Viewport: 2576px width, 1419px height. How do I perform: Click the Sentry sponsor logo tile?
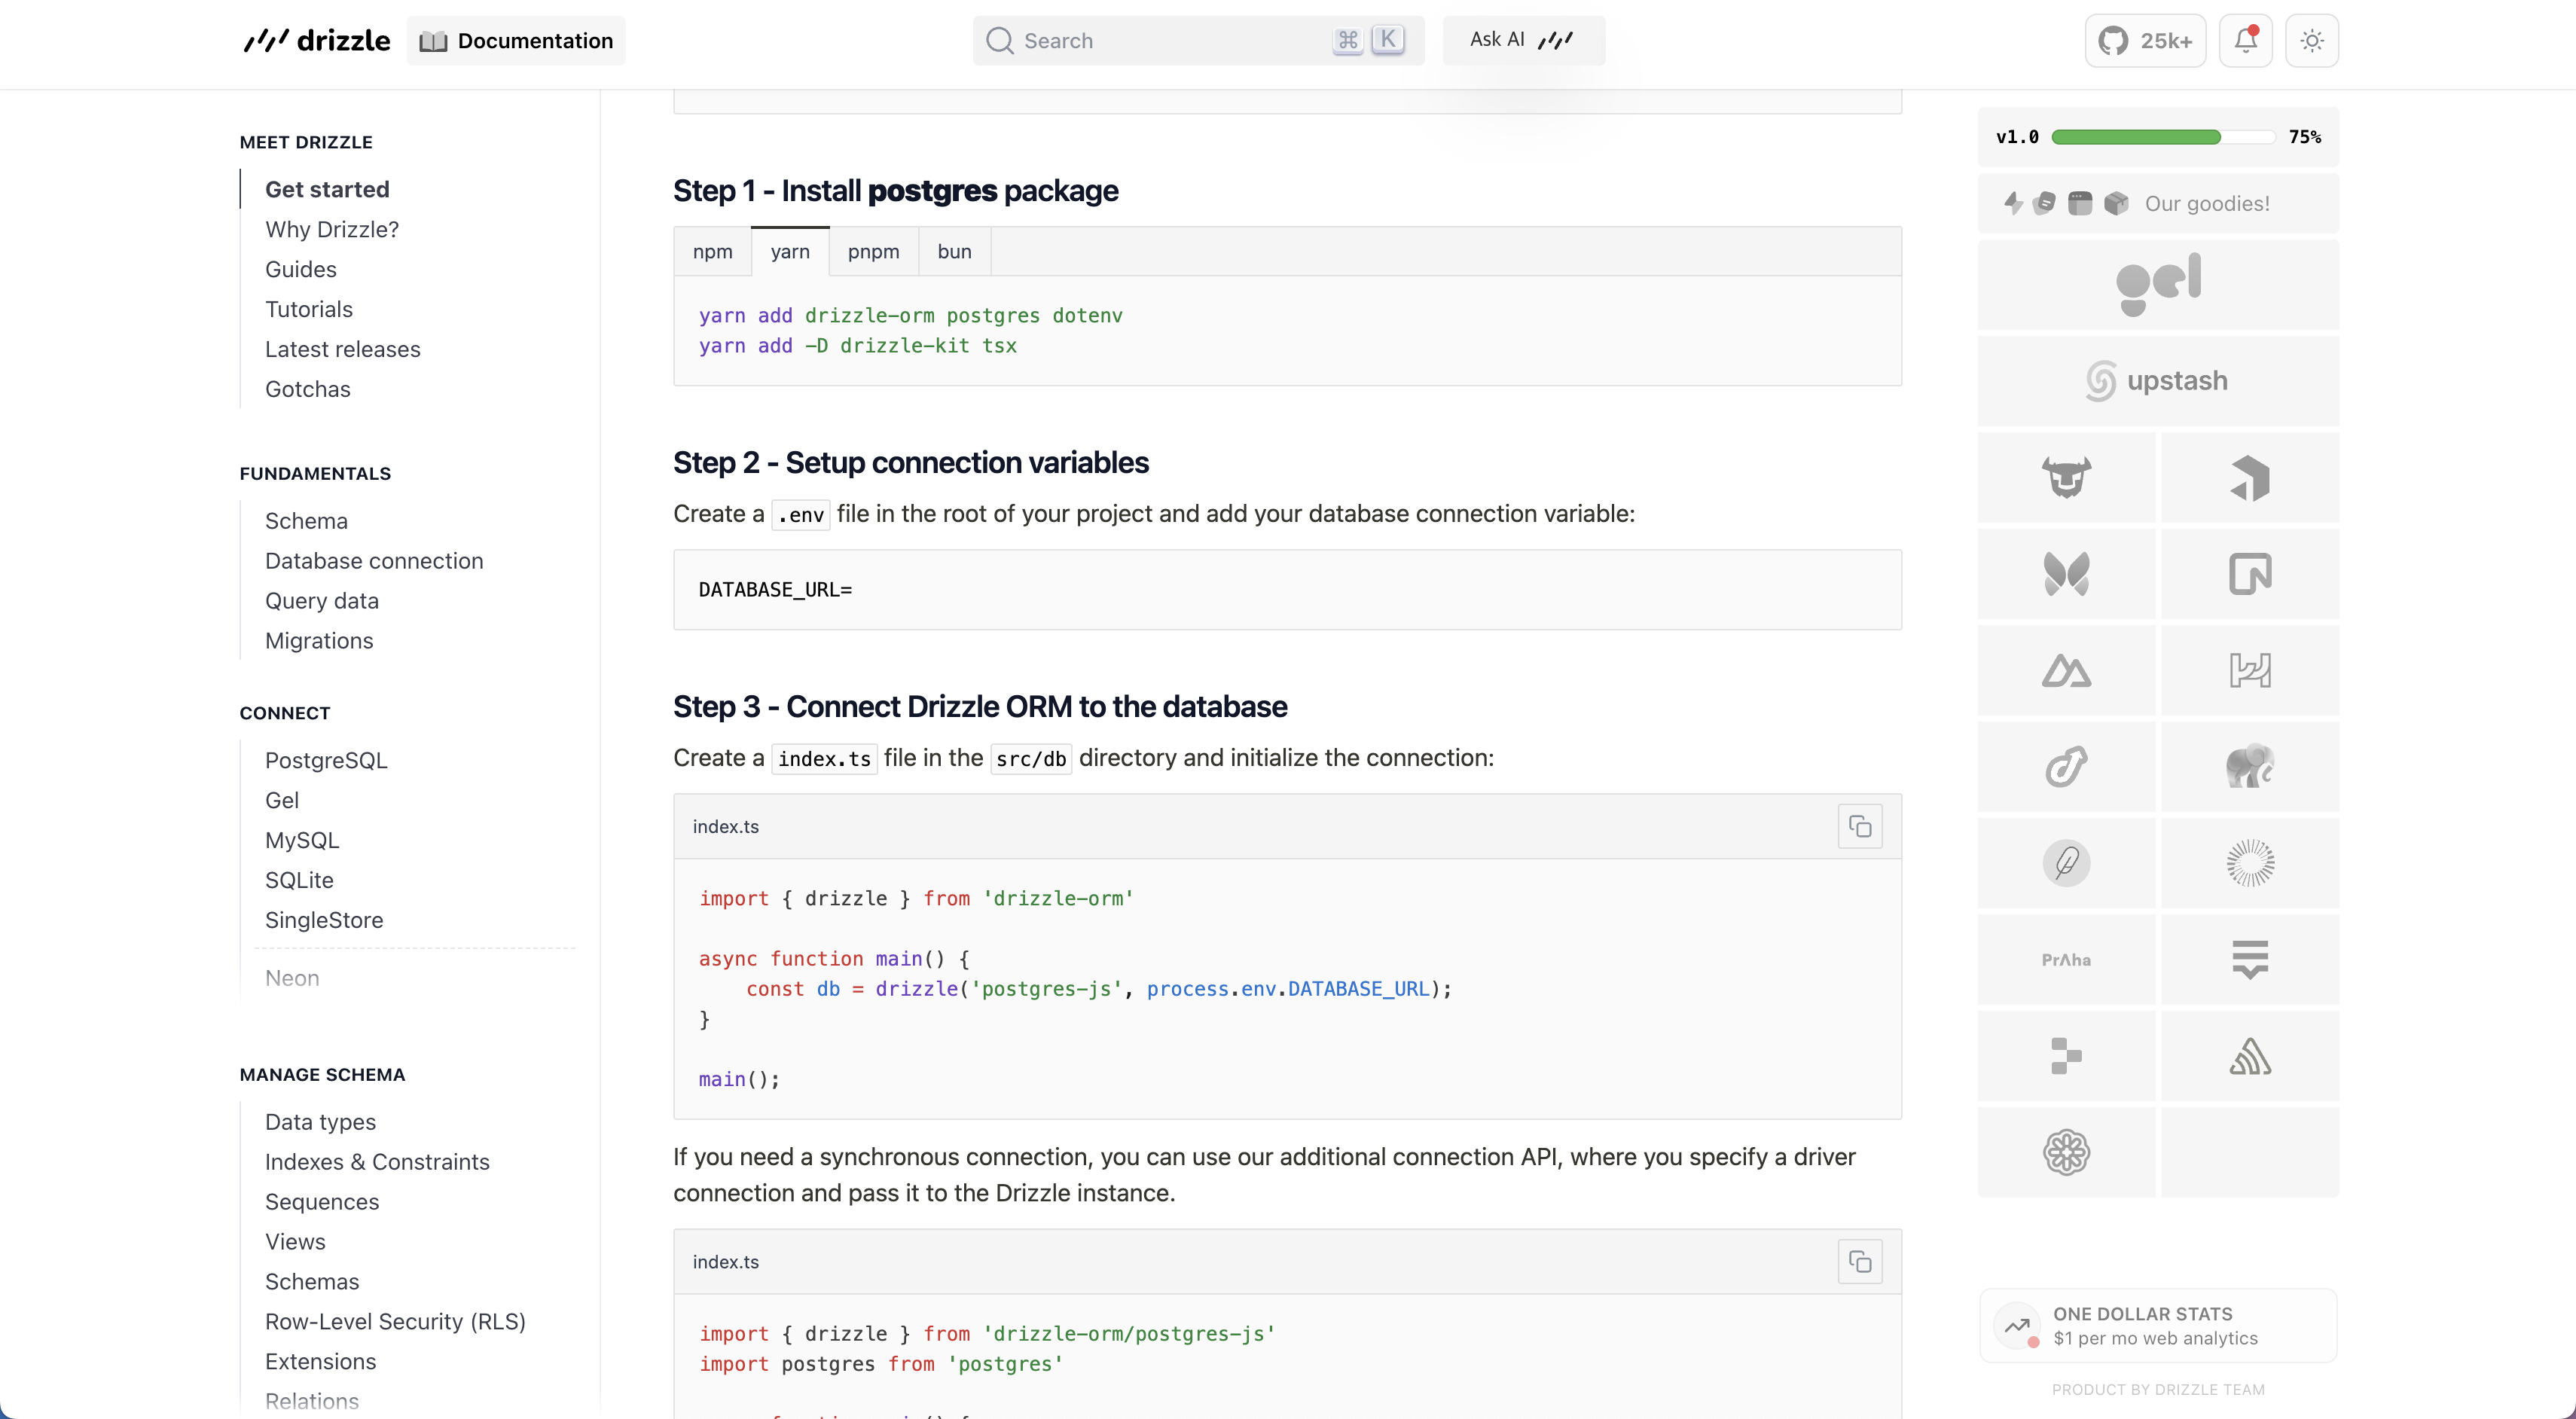point(2250,1055)
